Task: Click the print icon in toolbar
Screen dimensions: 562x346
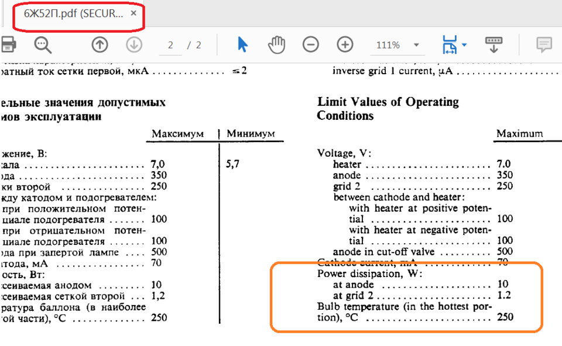Action: pos(8,45)
